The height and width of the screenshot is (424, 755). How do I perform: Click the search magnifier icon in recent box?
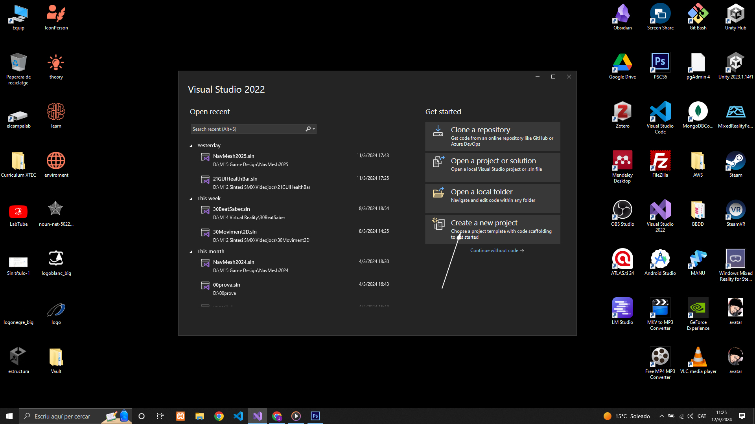pyautogui.click(x=308, y=129)
